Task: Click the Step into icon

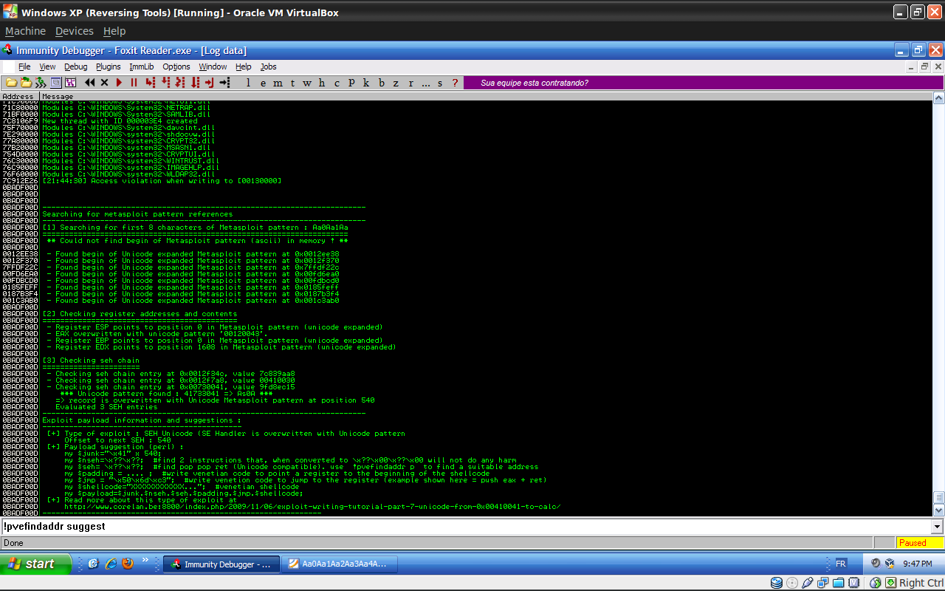Action: coord(150,83)
